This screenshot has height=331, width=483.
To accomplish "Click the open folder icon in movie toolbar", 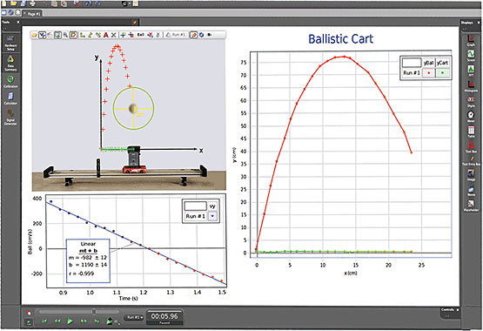I will (34, 35).
